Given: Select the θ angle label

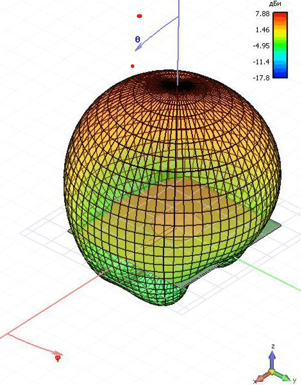Looking at the screenshot, I should (x=138, y=40).
